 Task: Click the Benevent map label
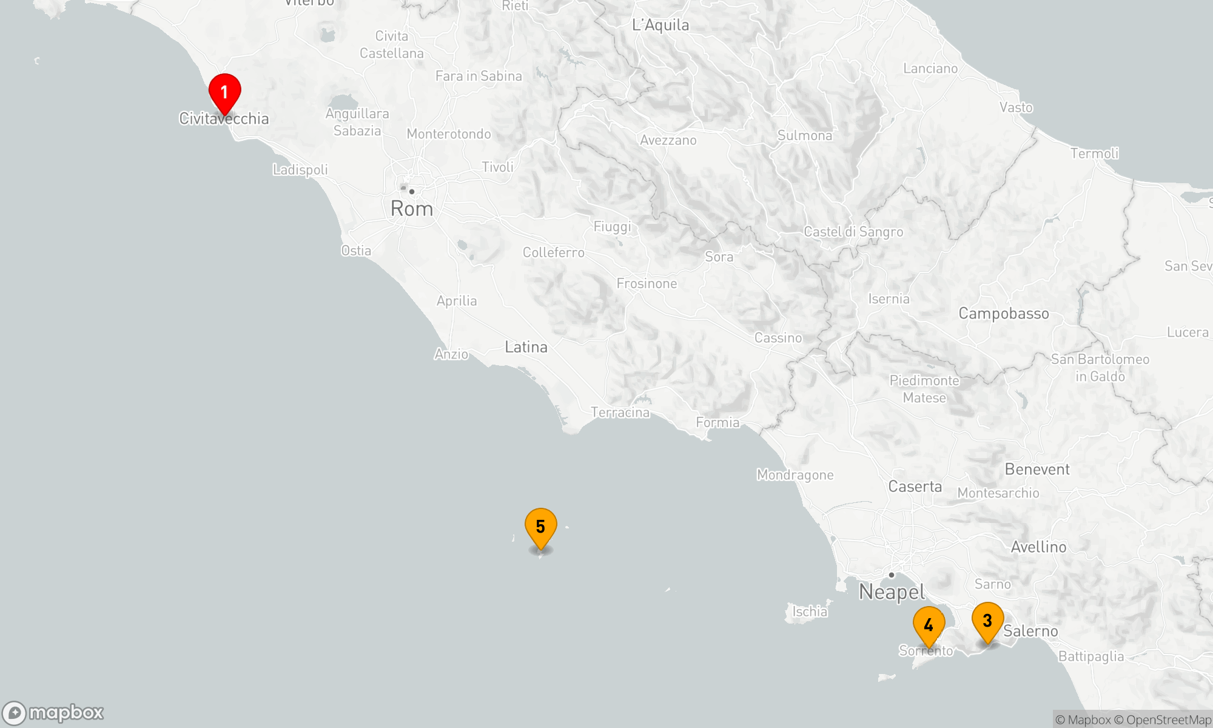pos(1037,469)
